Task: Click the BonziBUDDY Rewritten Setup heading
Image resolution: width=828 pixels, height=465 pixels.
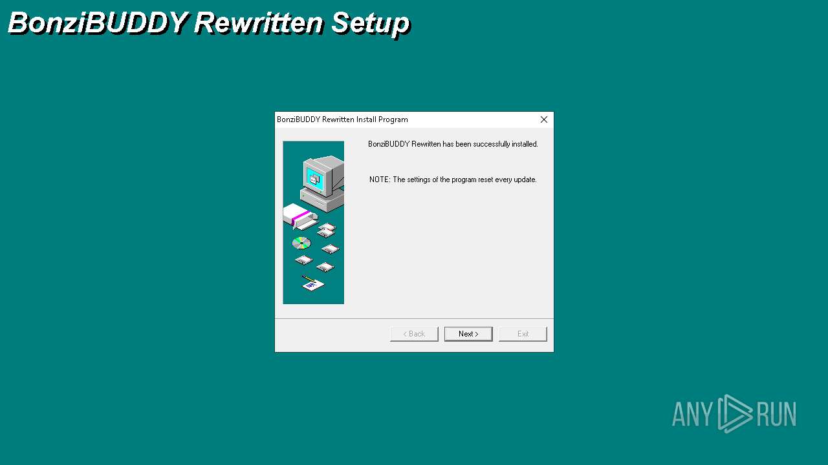Action: (x=208, y=23)
